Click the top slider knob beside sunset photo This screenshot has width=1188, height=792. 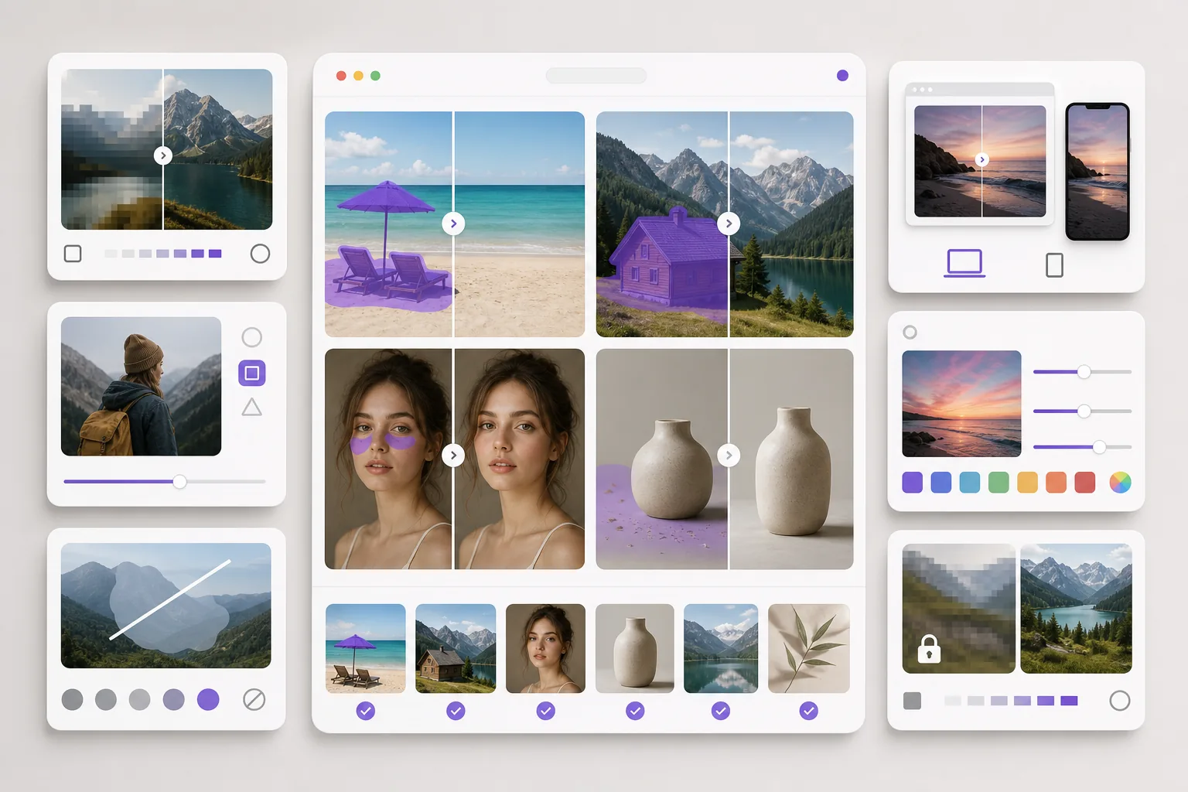(1084, 372)
